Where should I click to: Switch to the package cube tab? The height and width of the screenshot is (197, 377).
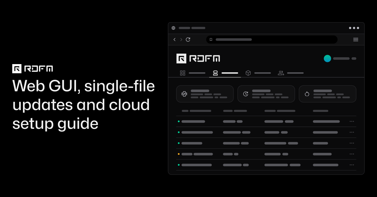point(258,73)
